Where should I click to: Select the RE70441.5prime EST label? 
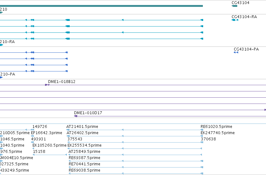(x=84, y=164)
